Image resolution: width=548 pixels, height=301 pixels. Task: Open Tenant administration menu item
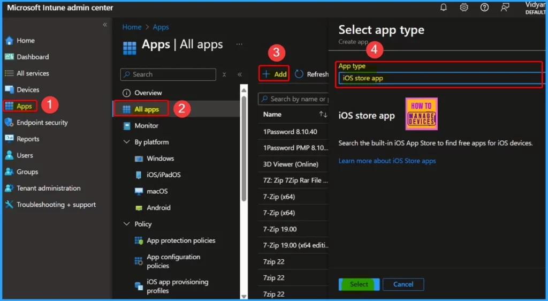[x=49, y=188]
